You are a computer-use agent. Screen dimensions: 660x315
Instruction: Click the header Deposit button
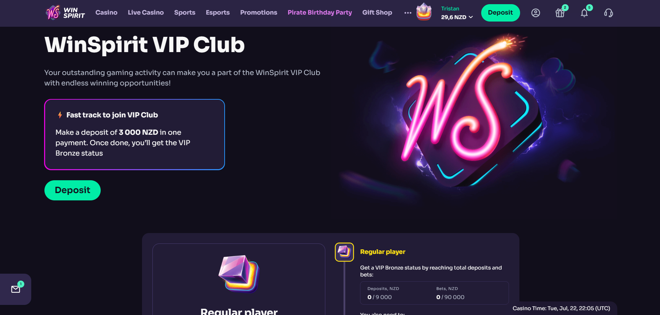coord(500,13)
